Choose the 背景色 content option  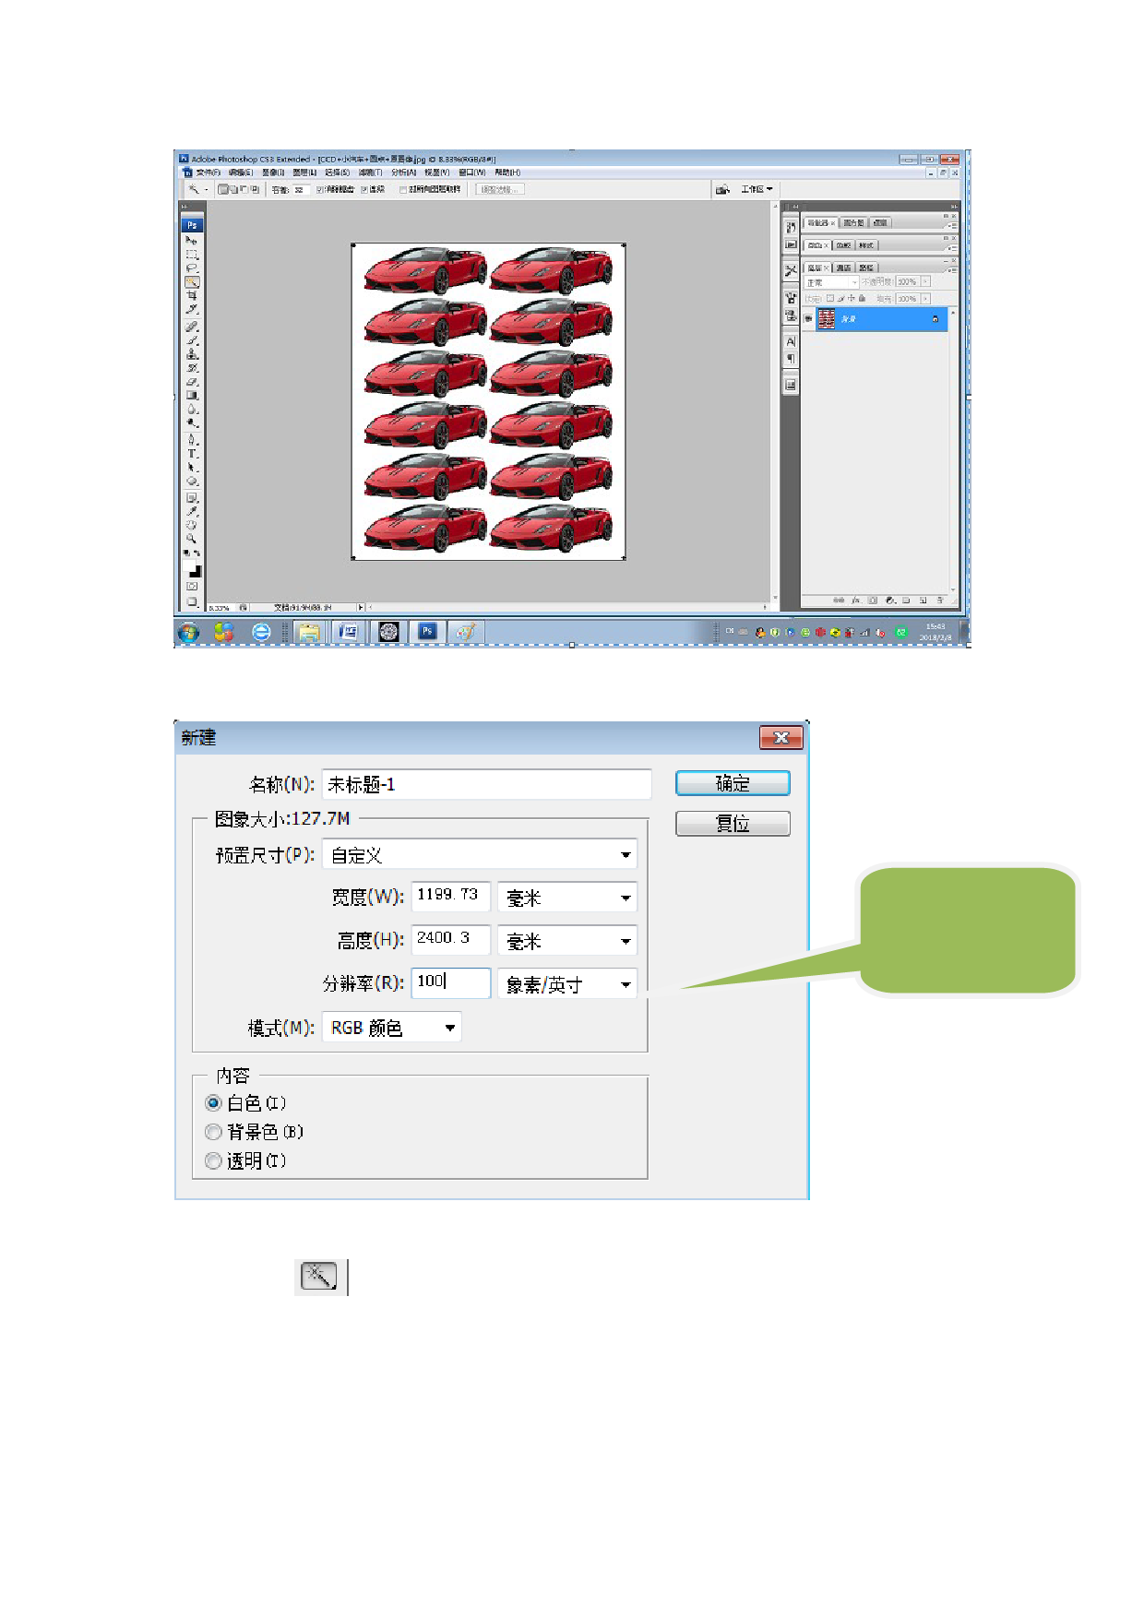coord(213,1132)
